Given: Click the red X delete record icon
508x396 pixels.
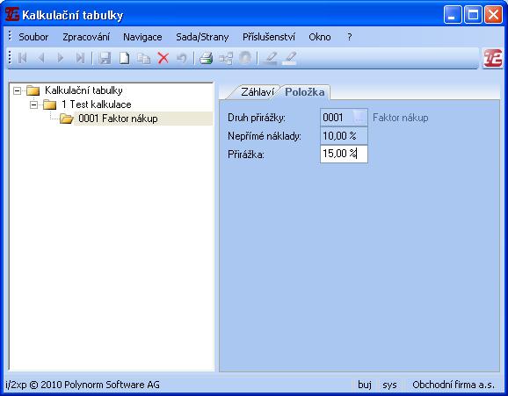Looking at the screenshot, I should pos(163,58).
